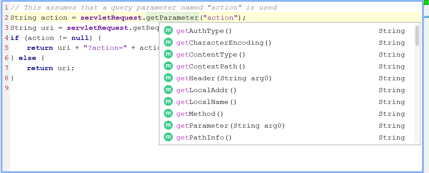Click the method icon beside getMethod()
This screenshot has height=173, width=429.
point(168,113)
